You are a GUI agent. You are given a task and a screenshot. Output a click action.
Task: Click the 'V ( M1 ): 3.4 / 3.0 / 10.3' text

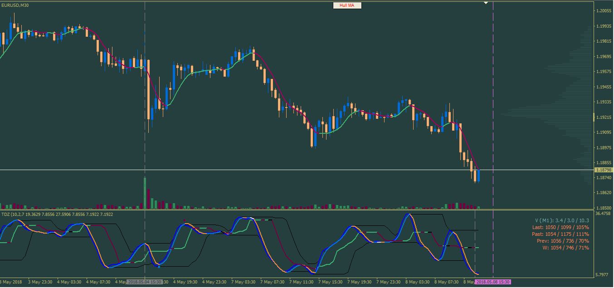(562, 220)
